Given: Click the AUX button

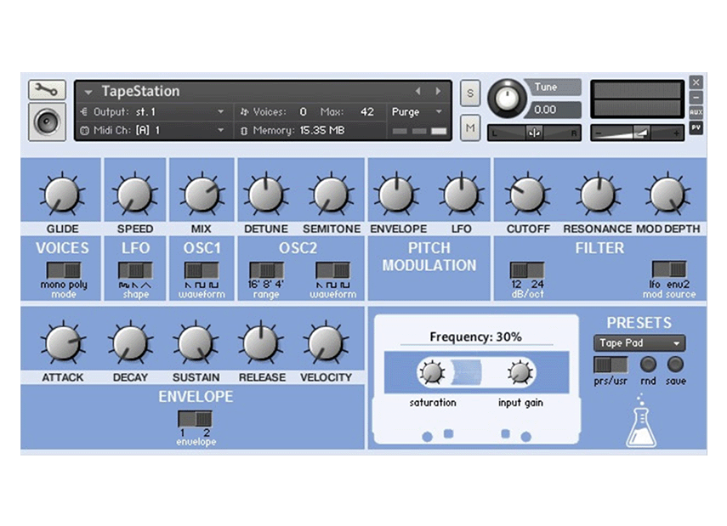Looking at the screenshot, I should [x=696, y=112].
